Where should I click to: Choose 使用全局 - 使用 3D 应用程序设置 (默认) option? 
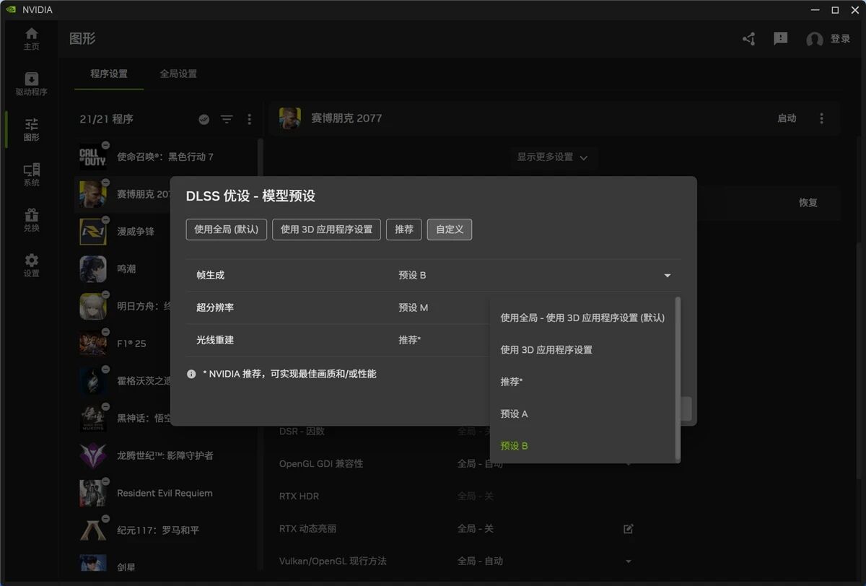[582, 318]
